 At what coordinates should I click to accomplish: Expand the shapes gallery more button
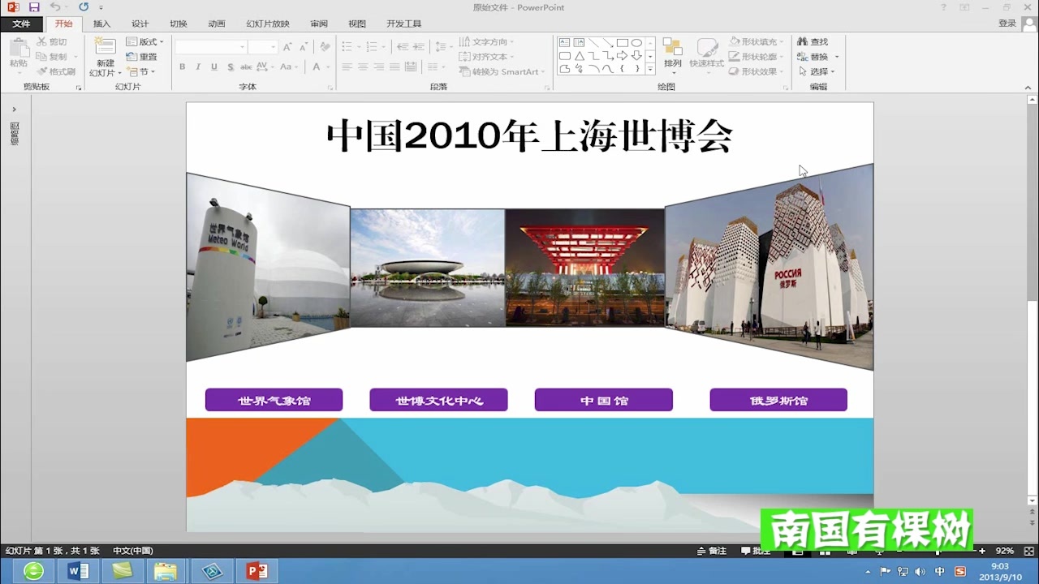tap(650, 70)
